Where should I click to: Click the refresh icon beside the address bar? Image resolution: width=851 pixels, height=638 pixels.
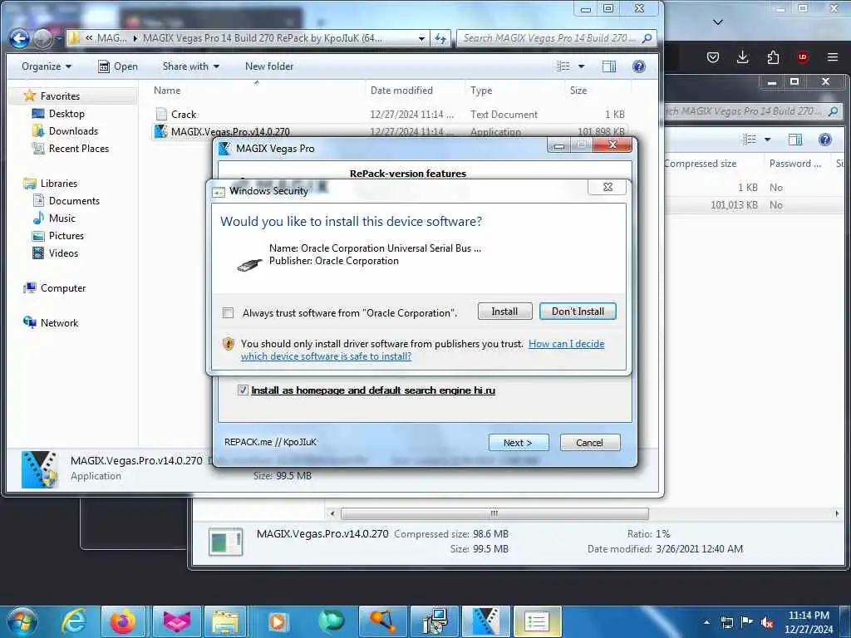[440, 38]
